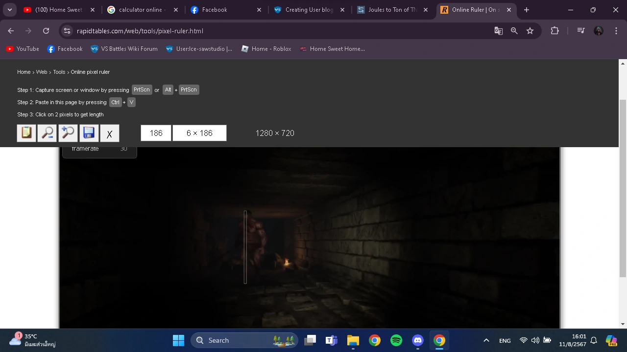Go forward with the forward arrow
The width and height of the screenshot is (627, 352).
[x=28, y=31]
